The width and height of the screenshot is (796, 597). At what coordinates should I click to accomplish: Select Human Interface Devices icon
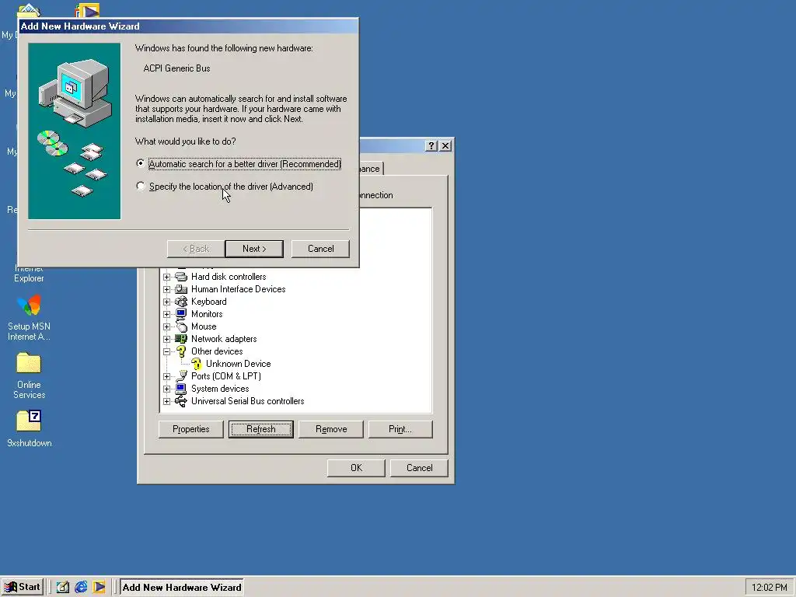(x=181, y=289)
